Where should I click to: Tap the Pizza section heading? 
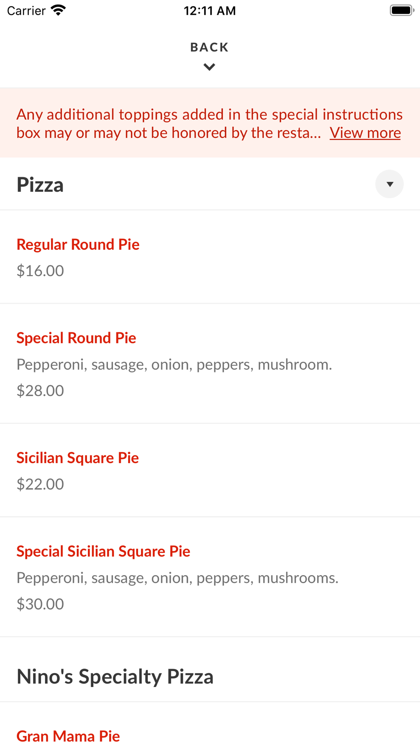tap(40, 185)
